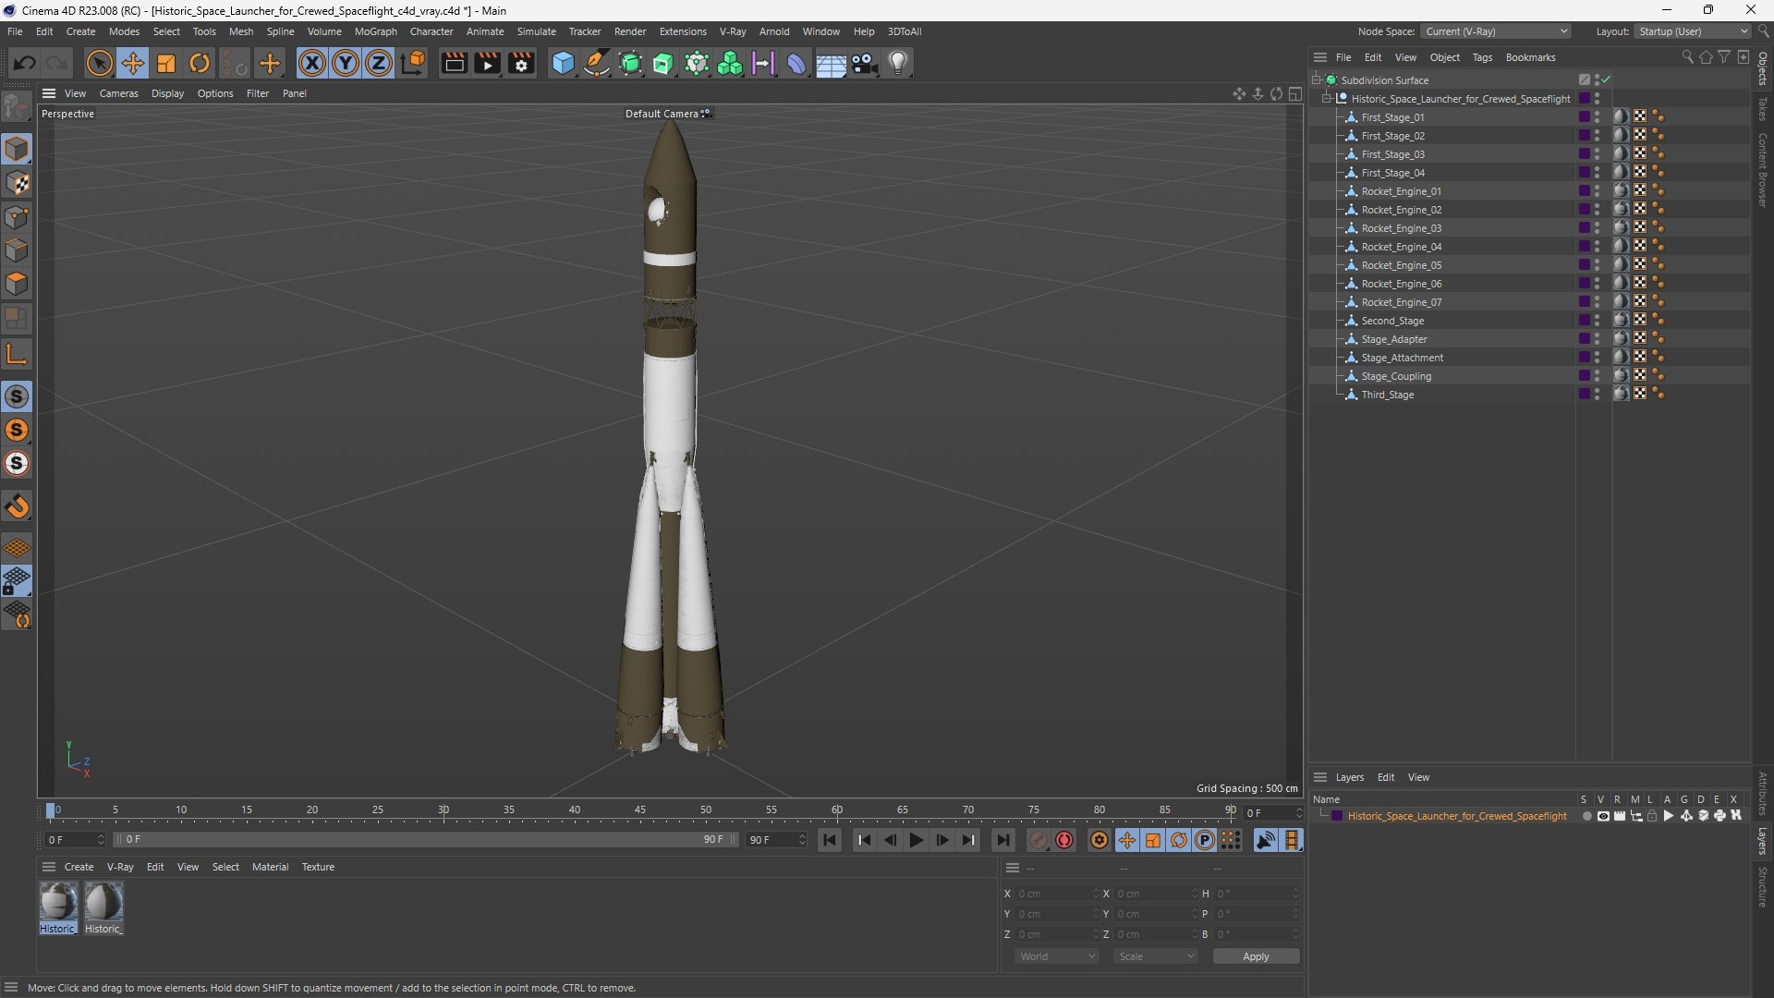Screen dimensions: 1774x998
Task: Click the Undo arrow icon
Action: [x=25, y=63]
